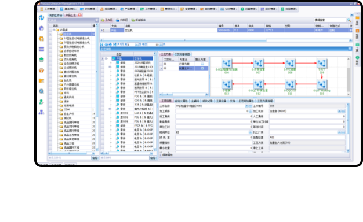Select process node 007 in flow diagram

259,63
